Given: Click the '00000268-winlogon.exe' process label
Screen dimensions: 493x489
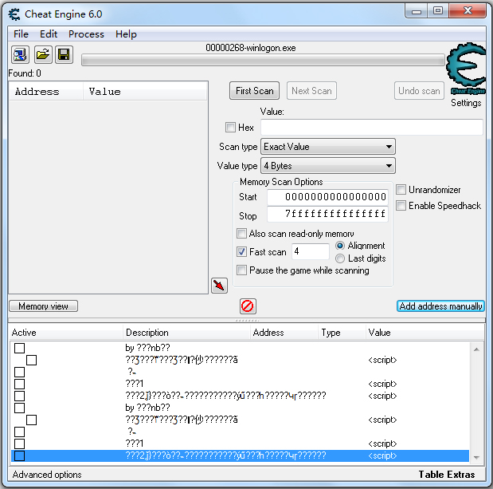Looking at the screenshot, I should click(x=251, y=48).
